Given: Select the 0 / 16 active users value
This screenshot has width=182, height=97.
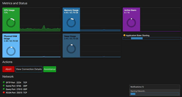Looking at the screenshot, I should click(127, 13).
